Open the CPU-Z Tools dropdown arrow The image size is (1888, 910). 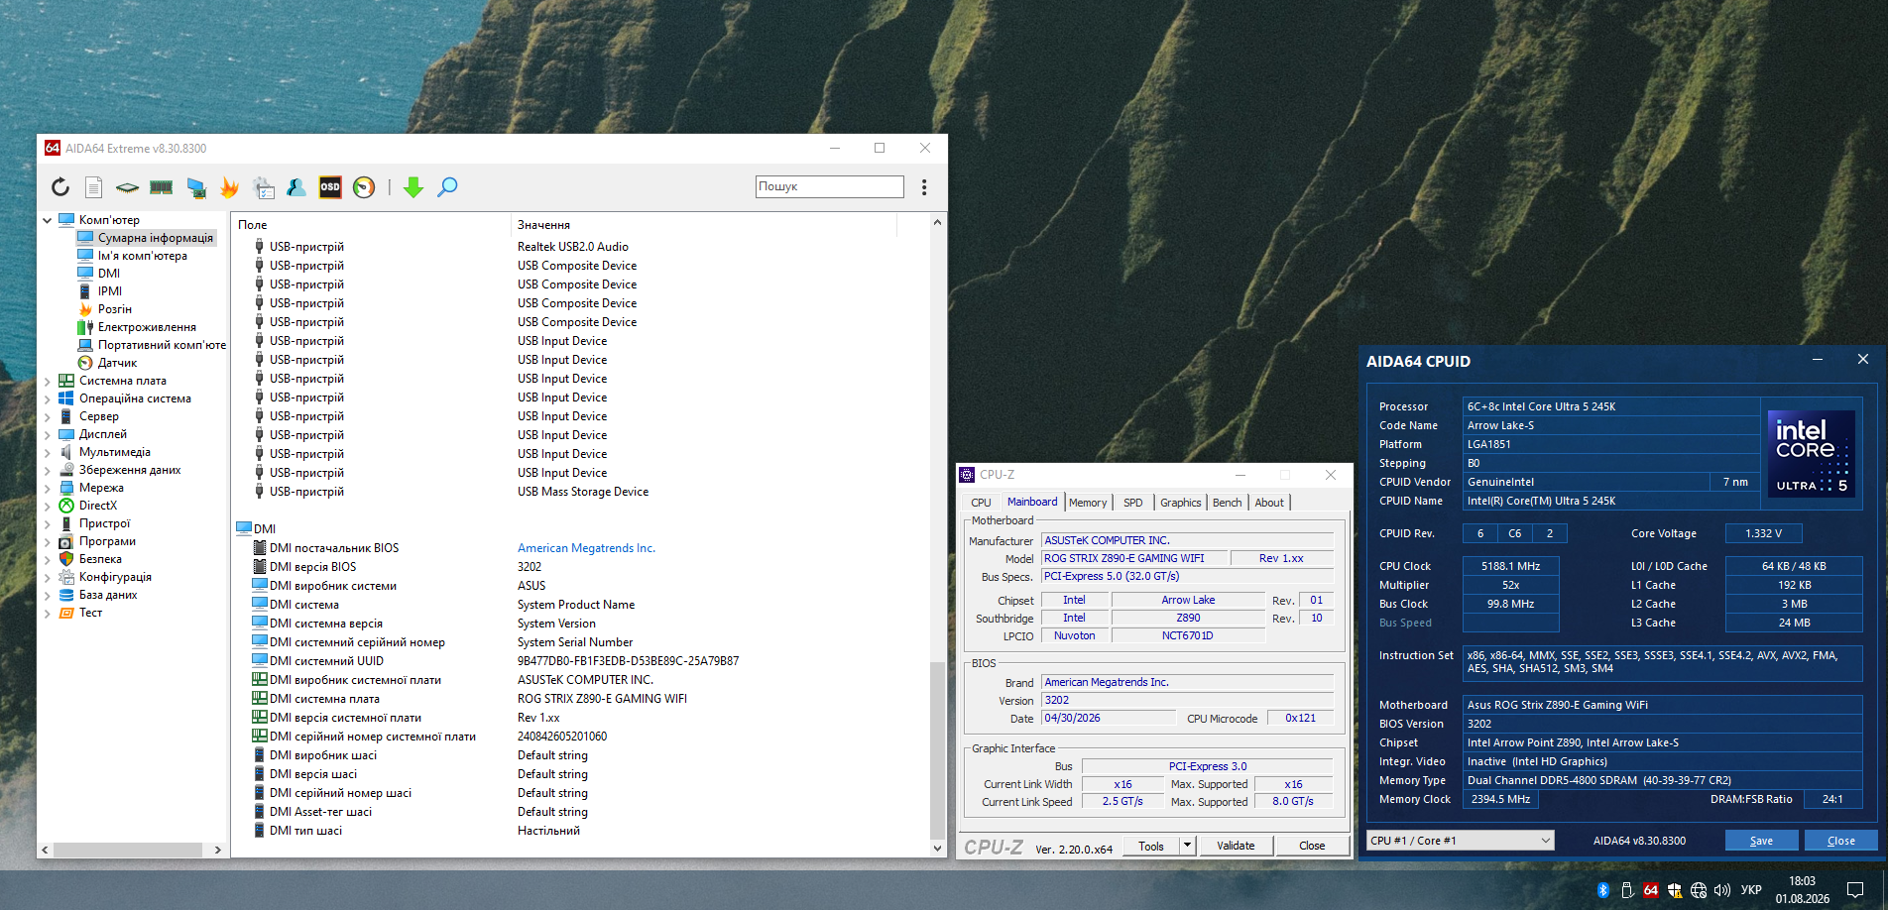[1187, 846]
